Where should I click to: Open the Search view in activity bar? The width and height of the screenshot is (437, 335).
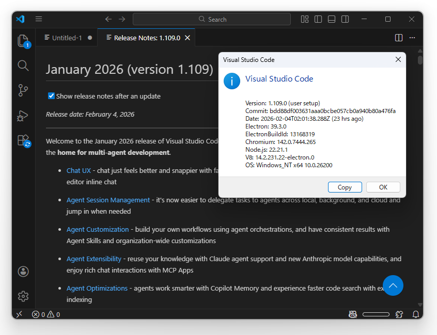click(23, 66)
